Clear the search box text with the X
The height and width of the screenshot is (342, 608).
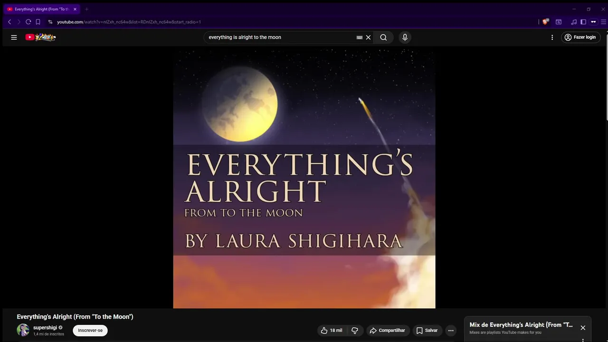[x=368, y=37]
